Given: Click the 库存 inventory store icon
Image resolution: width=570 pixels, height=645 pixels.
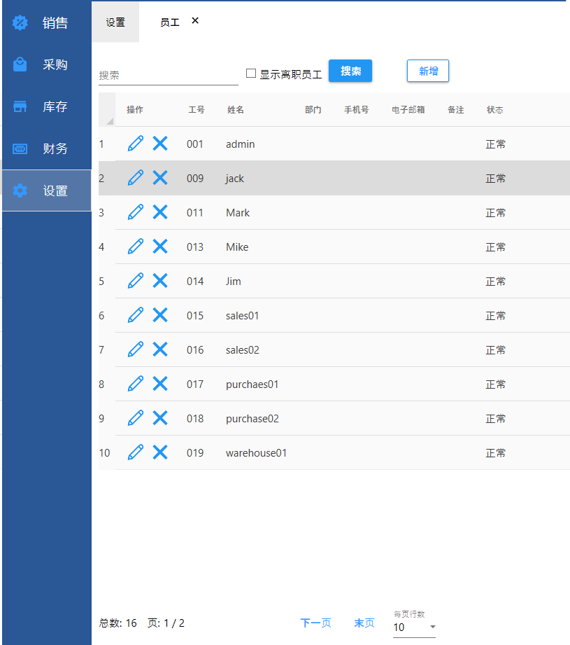Looking at the screenshot, I should 20,107.
